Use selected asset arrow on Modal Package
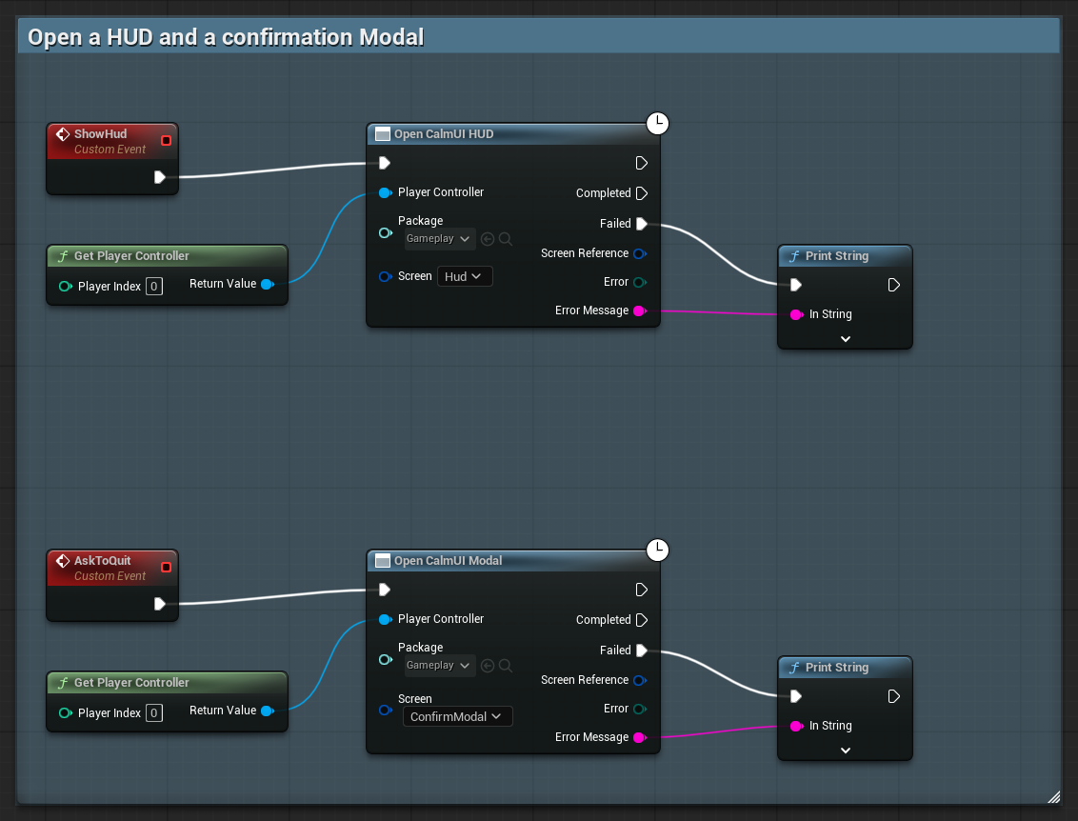The height and width of the screenshot is (821, 1078). (488, 666)
